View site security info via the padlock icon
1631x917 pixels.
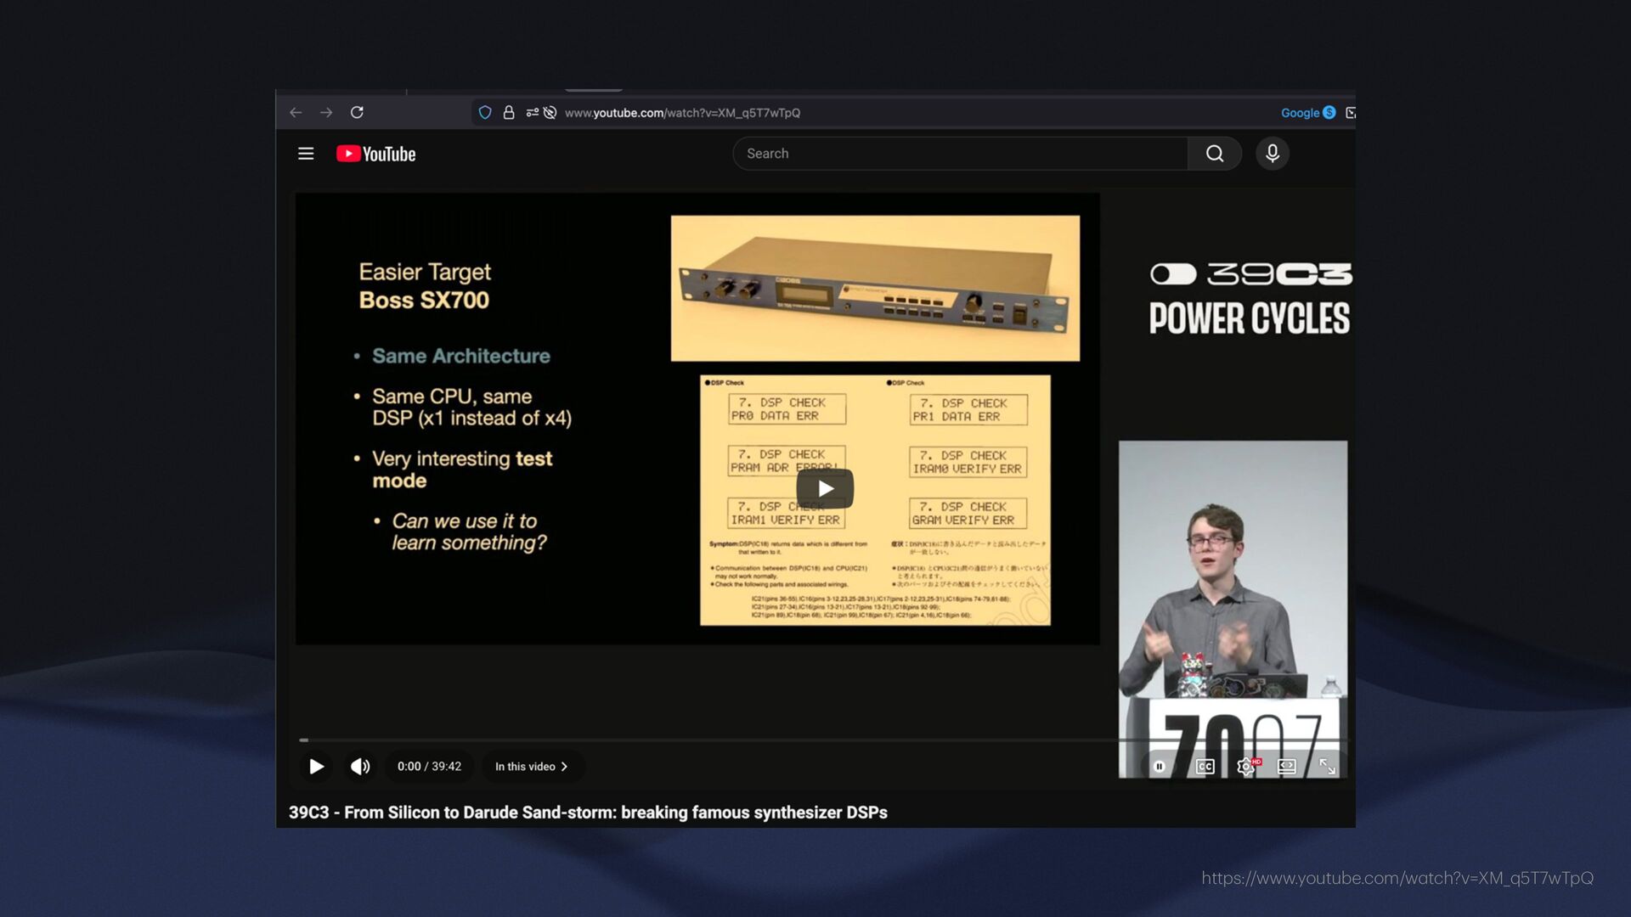509,112
